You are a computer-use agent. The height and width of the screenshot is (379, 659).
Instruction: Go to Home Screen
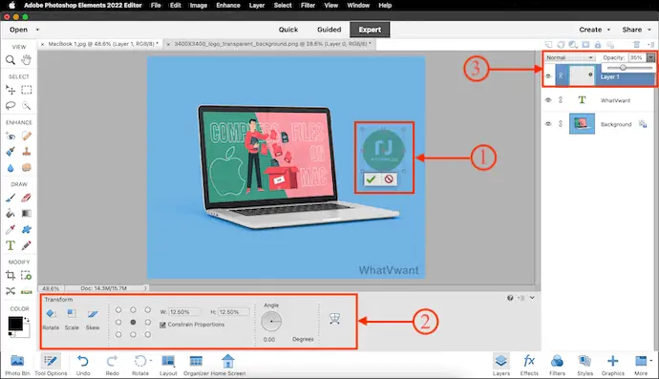[x=228, y=365]
